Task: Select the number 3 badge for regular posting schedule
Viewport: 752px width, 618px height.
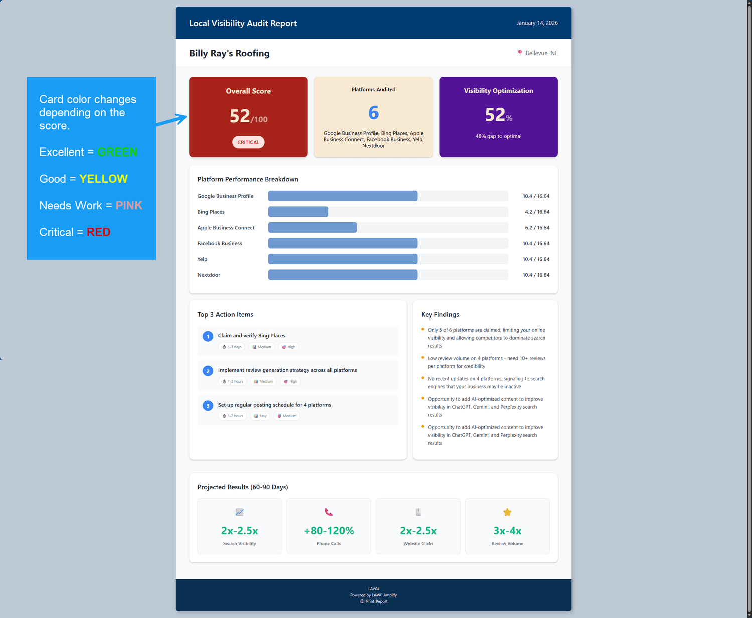Action: 208,405
